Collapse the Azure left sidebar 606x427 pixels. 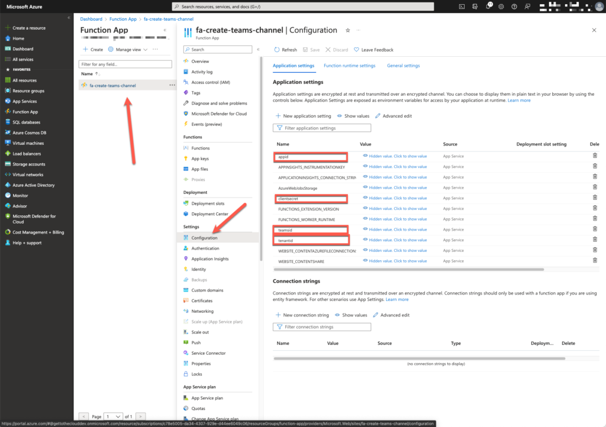(x=69, y=18)
